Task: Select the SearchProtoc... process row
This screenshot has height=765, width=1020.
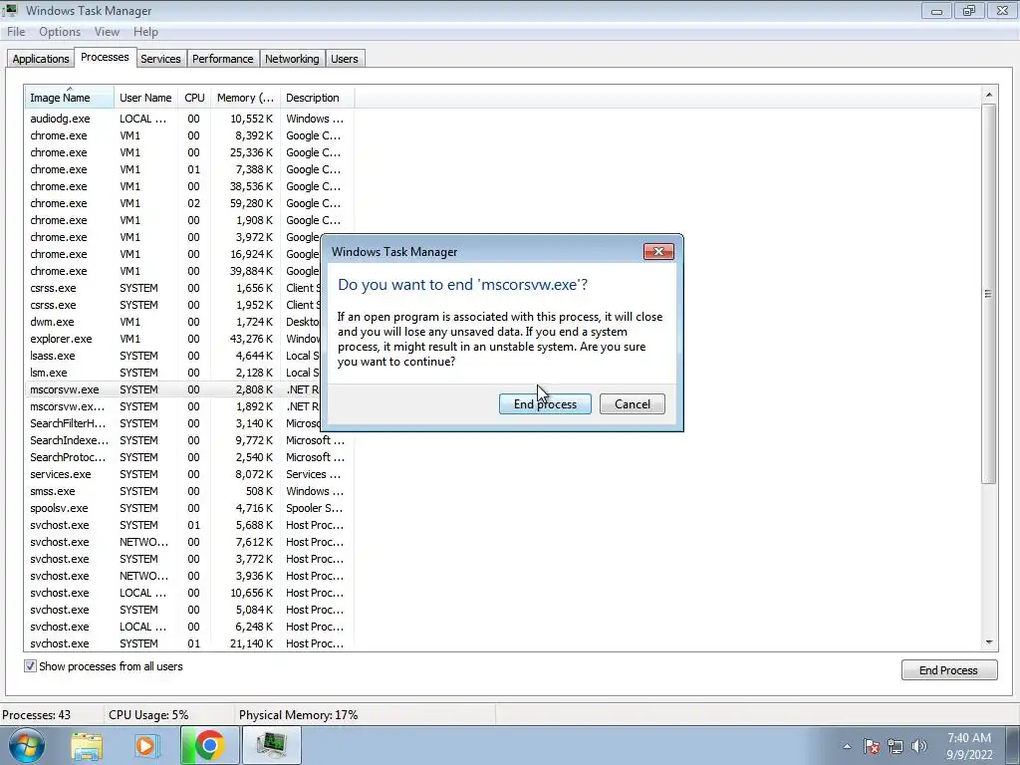Action: (x=188, y=457)
